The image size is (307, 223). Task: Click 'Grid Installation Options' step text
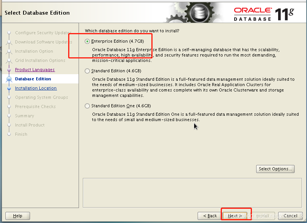click(40, 60)
